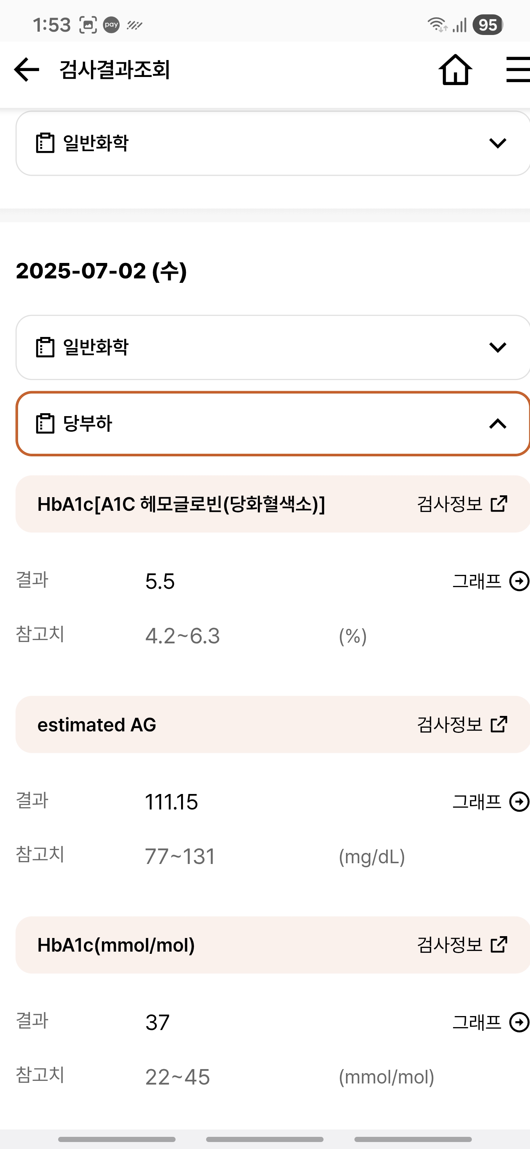Open the HbA1c[A1C 헤모글로빈] external link icon

click(x=499, y=504)
